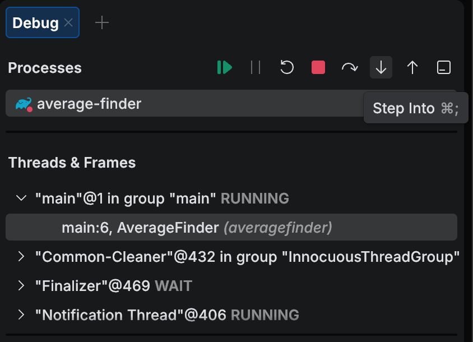
Task: Click the Step Into tooltip label
Action: click(x=416, y=108)
